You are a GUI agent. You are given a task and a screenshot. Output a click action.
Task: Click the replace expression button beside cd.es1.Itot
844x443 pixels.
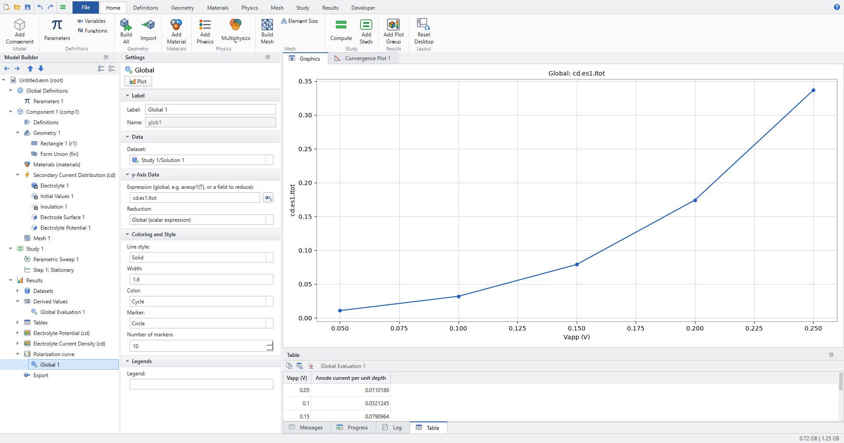point(268,198)
